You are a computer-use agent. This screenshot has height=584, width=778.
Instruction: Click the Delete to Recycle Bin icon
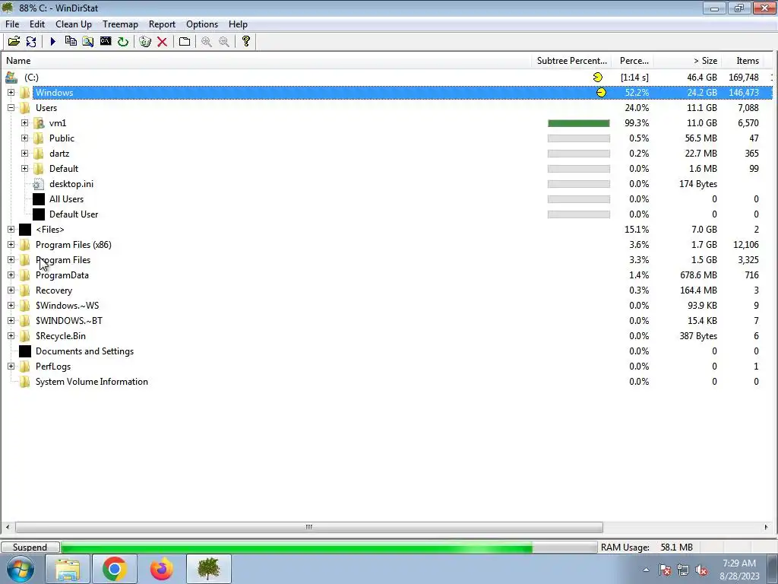(x=145, y=42)
